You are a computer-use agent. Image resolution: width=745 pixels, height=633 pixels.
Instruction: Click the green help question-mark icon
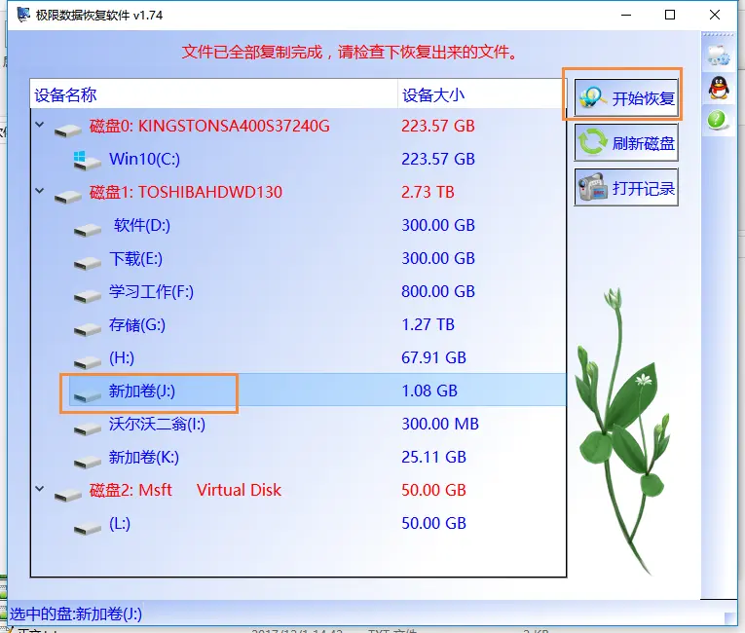point(717,120)
